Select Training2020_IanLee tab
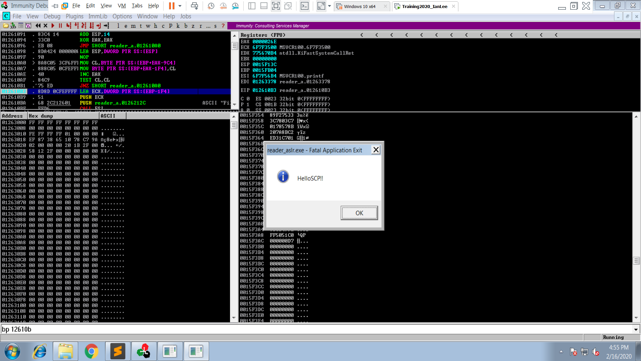Image resolution: width=641 pixels, height=361 pixels. point(425,6)
